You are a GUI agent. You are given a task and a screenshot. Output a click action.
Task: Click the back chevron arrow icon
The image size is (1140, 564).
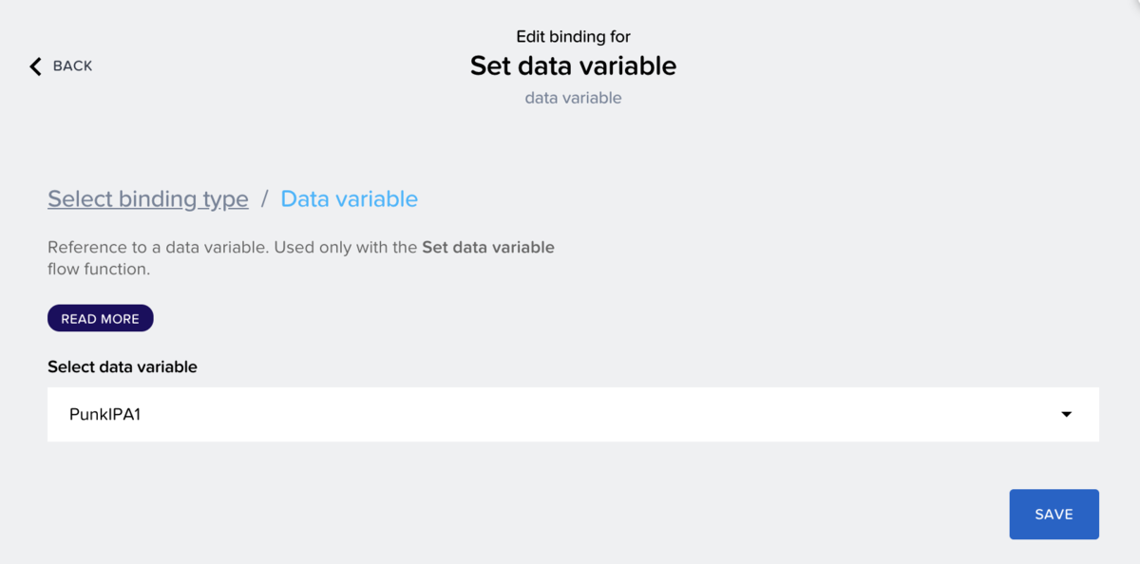click(36, 66)
